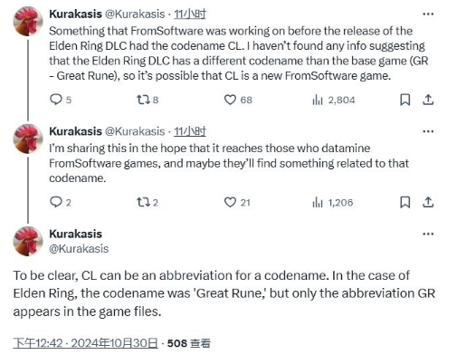Reply to the second tweet with 2 replies
The image size is (457, 355).
point(61,202)
